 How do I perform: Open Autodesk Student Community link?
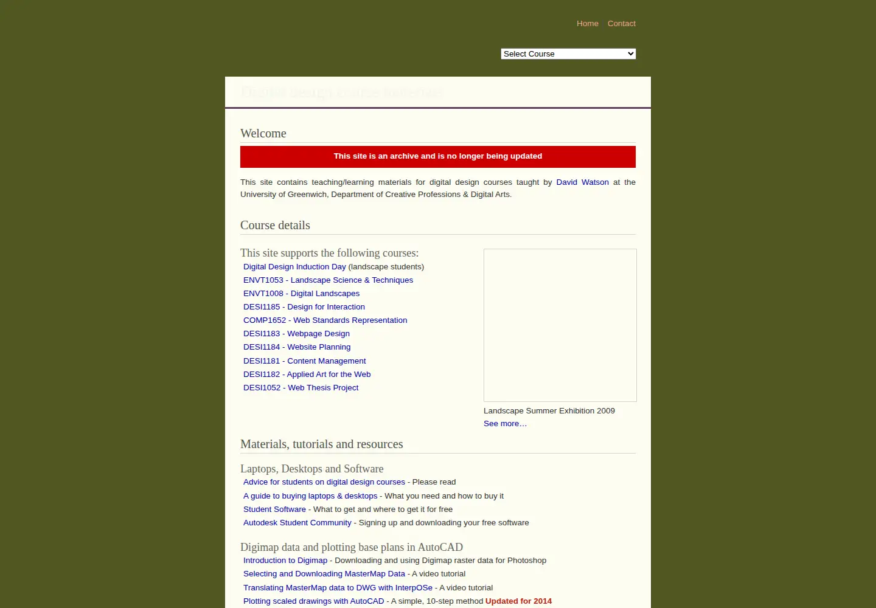click(x=297, y=523)
